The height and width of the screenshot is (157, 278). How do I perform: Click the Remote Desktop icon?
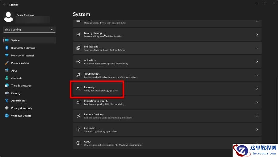[x=78, y=116]
